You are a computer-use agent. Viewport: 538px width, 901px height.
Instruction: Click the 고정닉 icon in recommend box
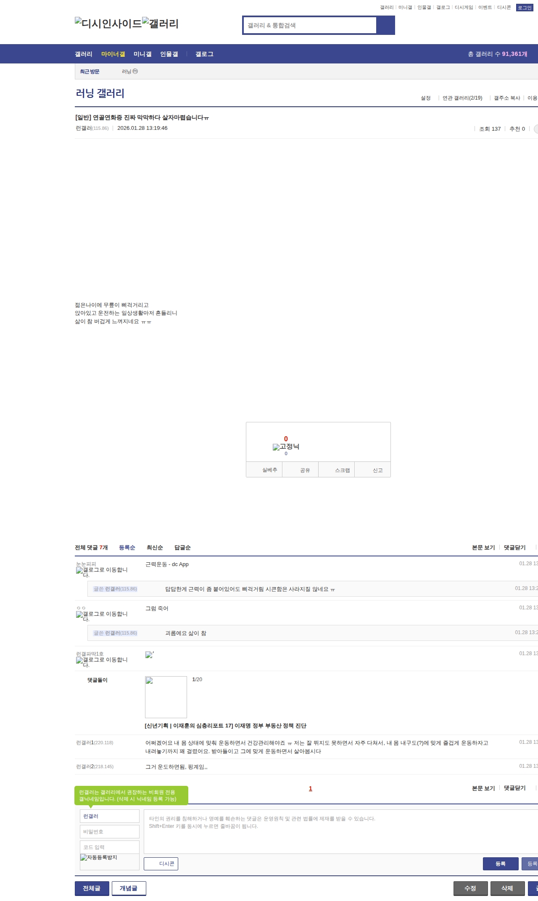coord(286,447)
